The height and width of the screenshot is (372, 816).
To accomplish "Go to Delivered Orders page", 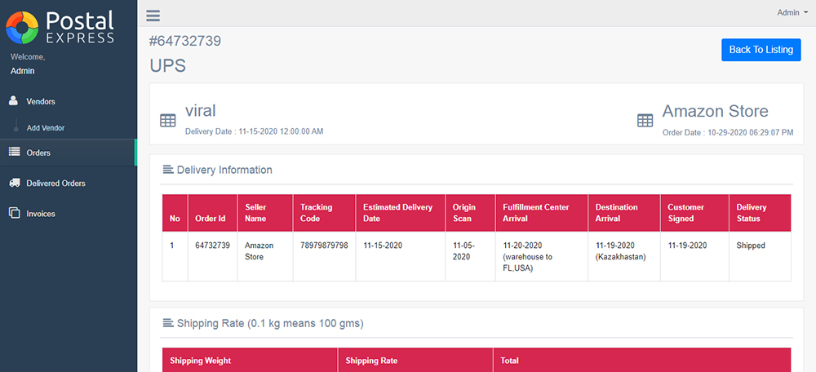I will tap(55, 183).
